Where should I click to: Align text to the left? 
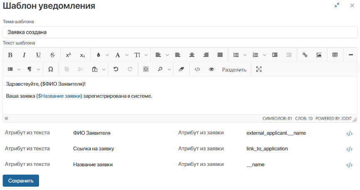177,55
